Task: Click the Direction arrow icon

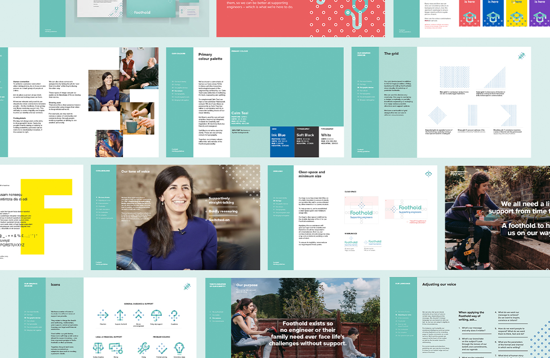Action: [103, 315]
